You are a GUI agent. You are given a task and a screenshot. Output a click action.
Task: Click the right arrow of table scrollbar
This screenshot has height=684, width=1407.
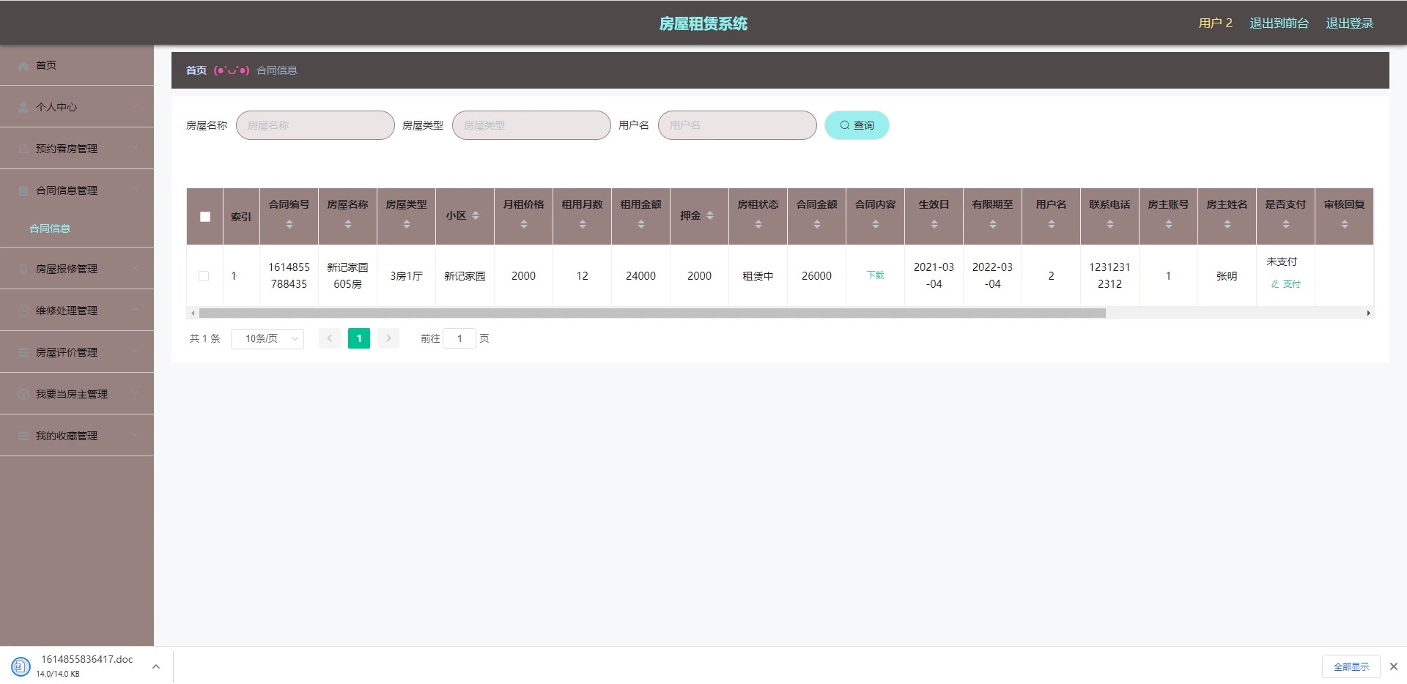(x=1368, y=313)
